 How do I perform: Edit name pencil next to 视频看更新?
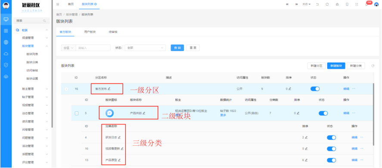tap(122, 149)
